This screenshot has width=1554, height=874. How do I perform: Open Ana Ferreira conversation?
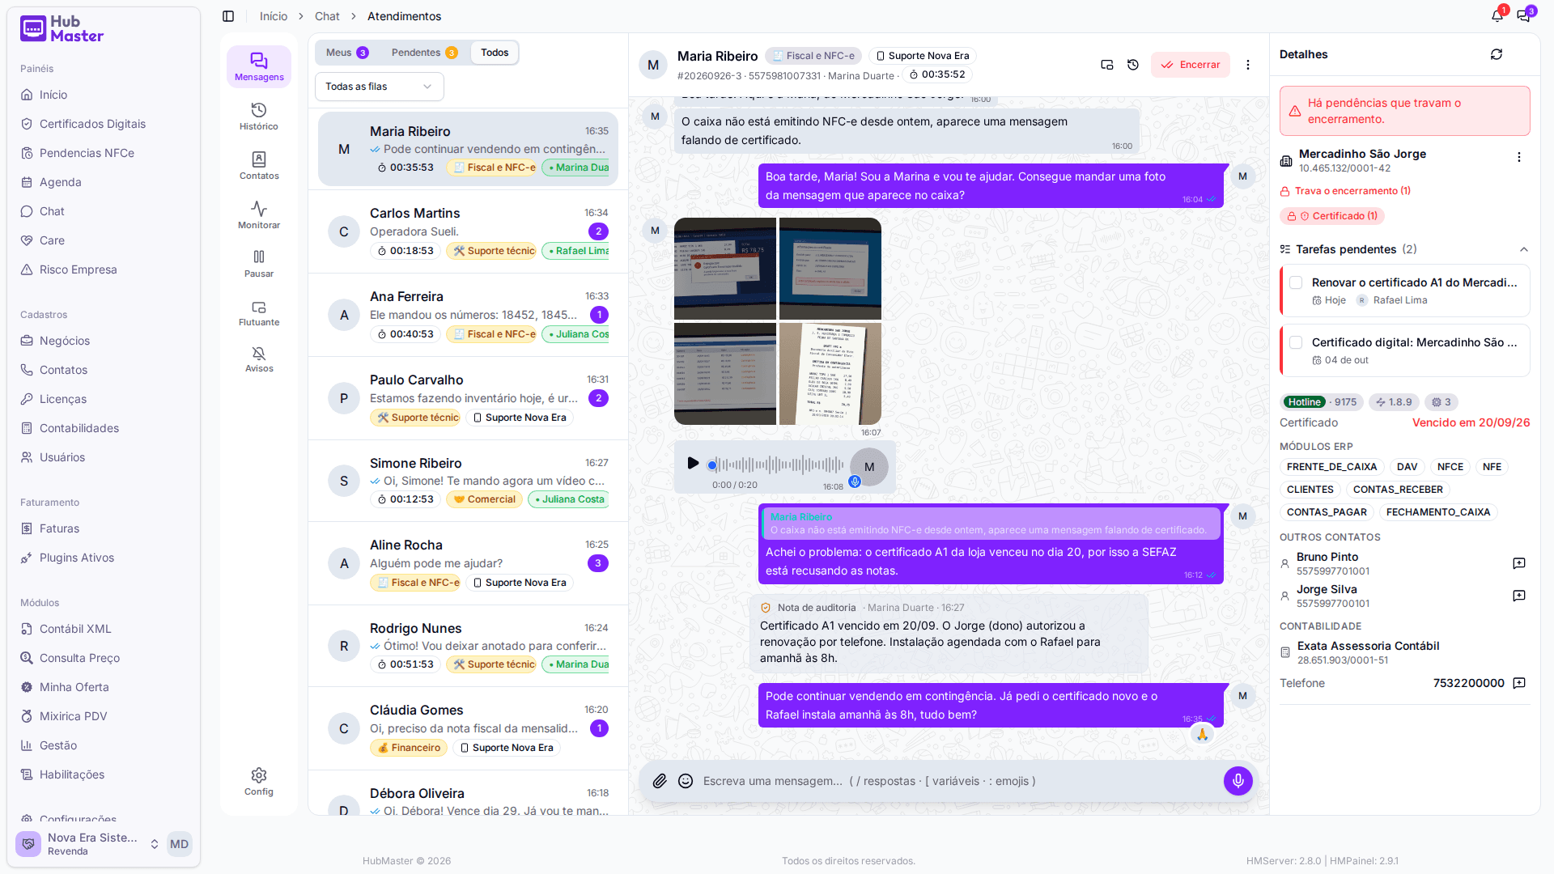[x=468, y=315]
